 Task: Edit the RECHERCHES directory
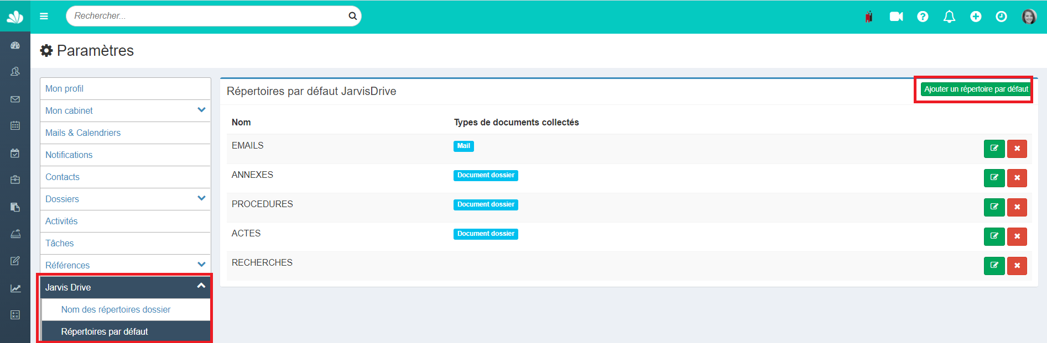tap(994, 266)
